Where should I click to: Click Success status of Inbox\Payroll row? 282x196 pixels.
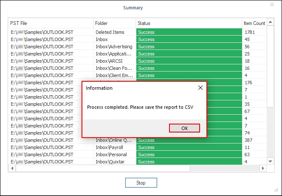[189, 147]
